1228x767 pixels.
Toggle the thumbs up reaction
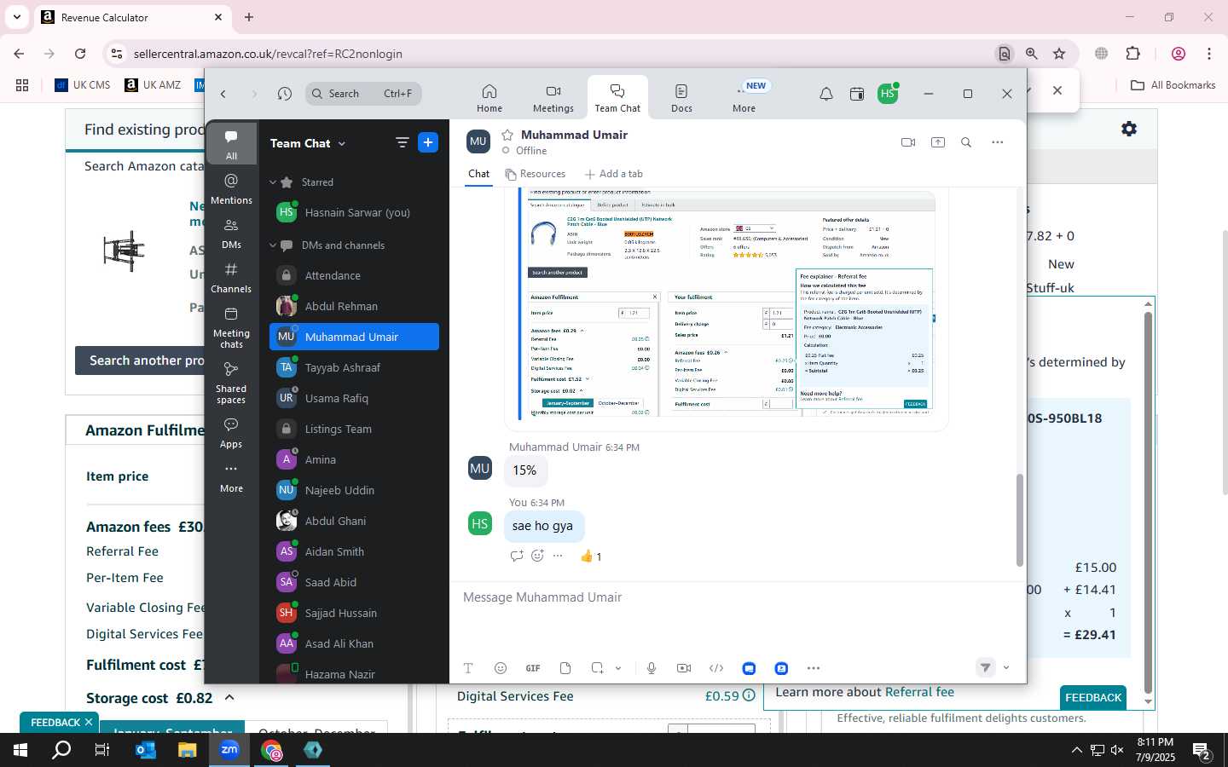(591, 557)
